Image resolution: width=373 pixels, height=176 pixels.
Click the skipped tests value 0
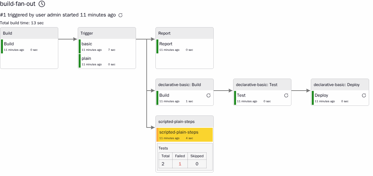click(197, 164)
